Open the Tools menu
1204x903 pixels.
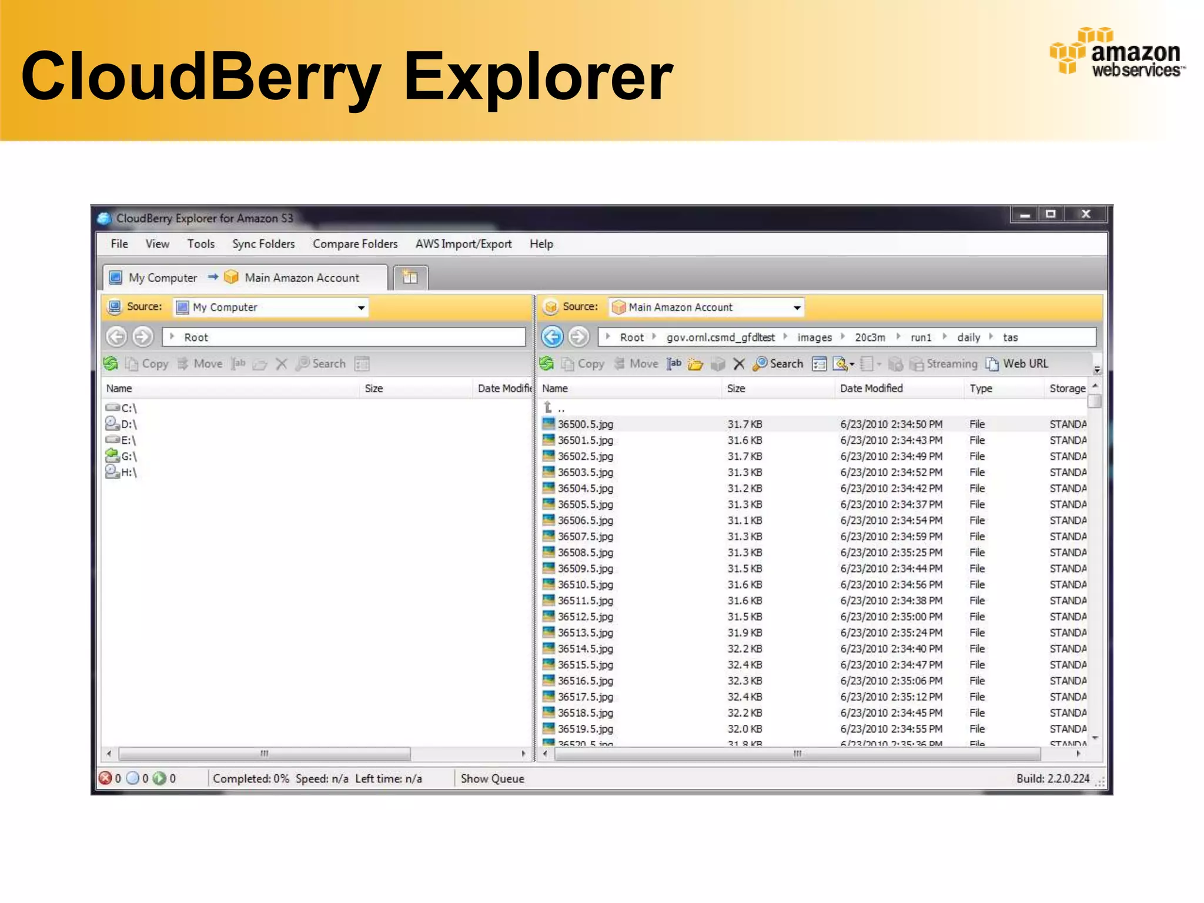(201, 244)
